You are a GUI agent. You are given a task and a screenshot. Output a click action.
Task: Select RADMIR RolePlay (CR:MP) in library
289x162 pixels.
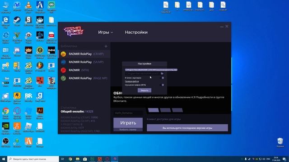tap(84, 54)
